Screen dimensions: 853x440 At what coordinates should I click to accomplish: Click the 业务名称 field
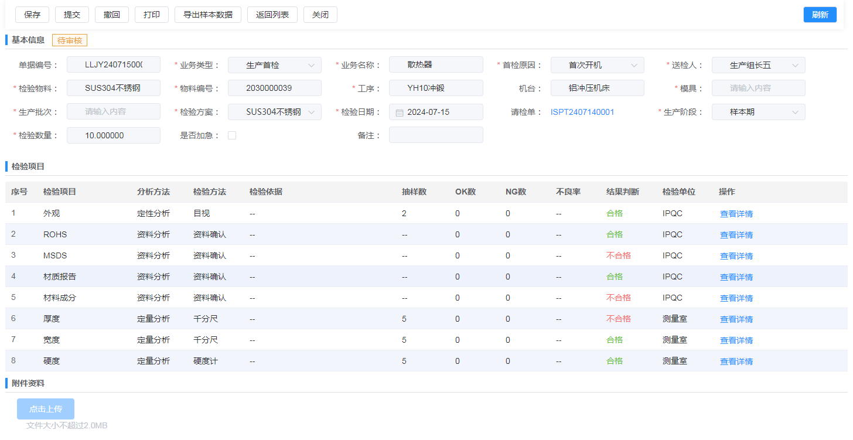point(436,64)
